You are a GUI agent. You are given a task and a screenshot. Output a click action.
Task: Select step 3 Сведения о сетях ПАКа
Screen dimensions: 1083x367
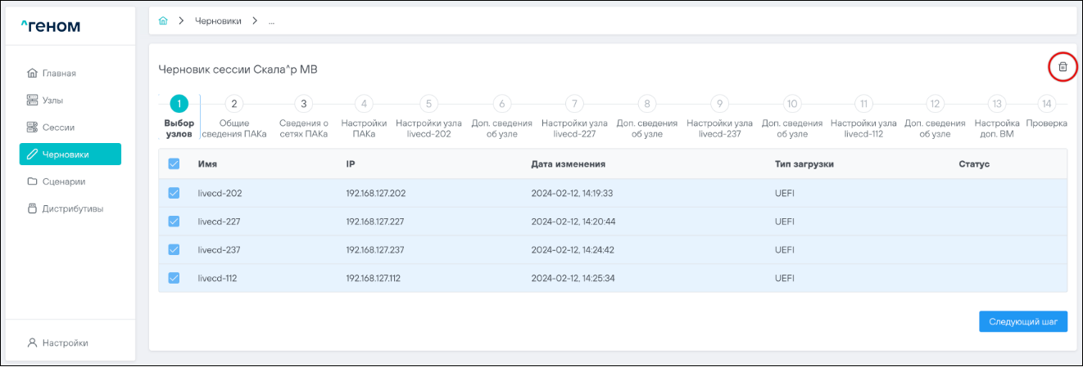[304, 104]
